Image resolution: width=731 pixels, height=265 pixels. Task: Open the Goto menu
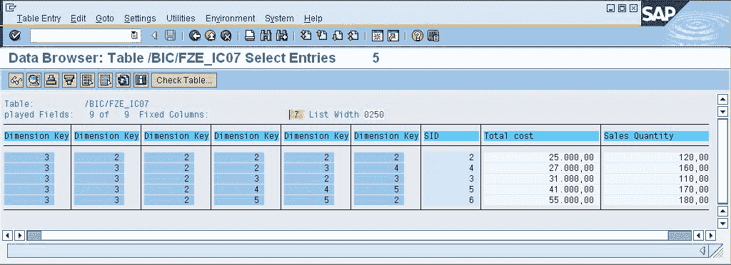pos(105,19)
